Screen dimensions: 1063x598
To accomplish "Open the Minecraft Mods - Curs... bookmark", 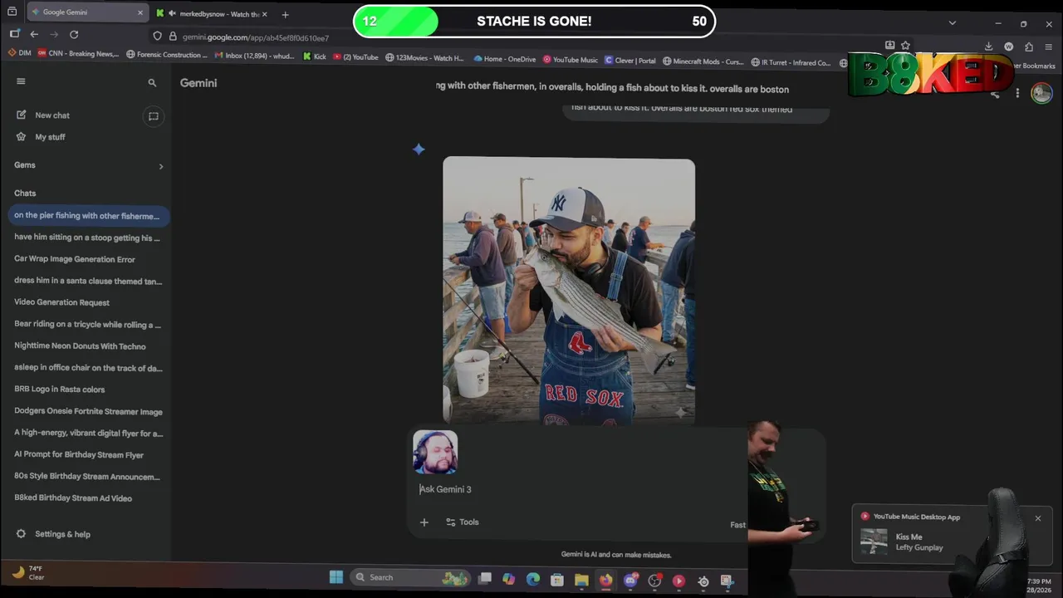I will click(703, 61).
